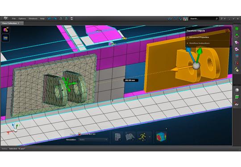Click the checklist document icon in bottom tray
The width and height of the screenshot is (241, 167).
[118, 137]
